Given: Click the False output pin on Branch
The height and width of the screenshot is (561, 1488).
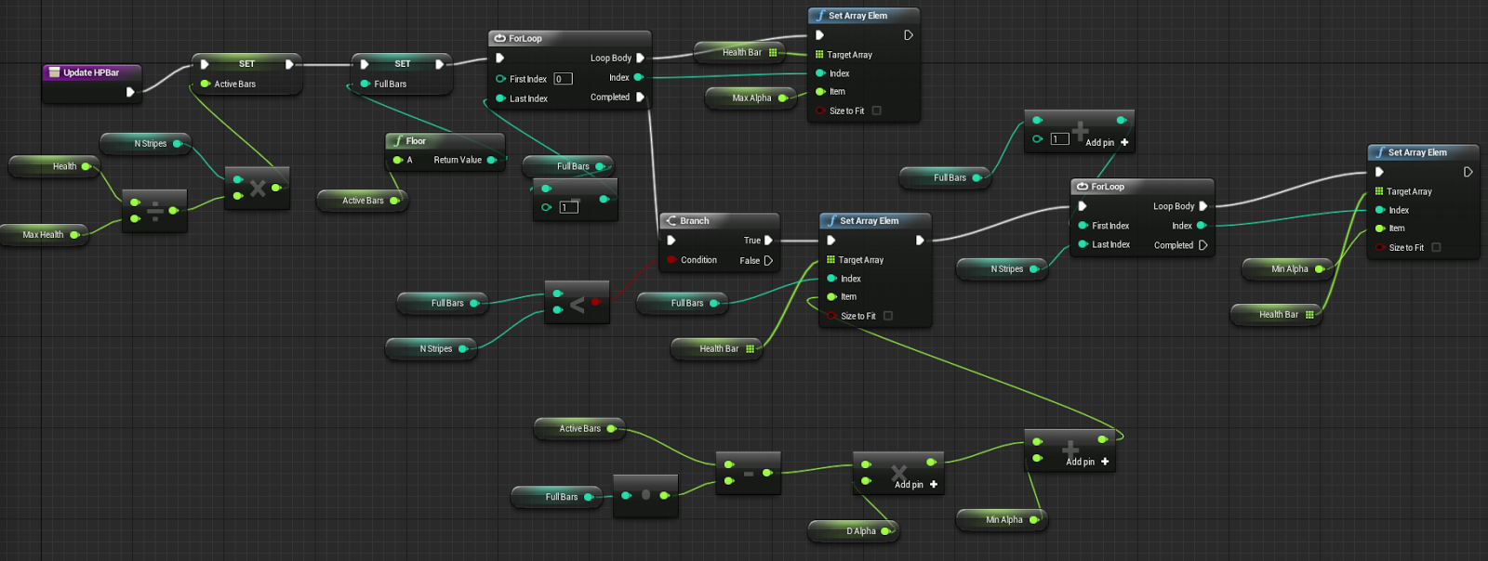Looking at the screenshot, I should [768, 261].
